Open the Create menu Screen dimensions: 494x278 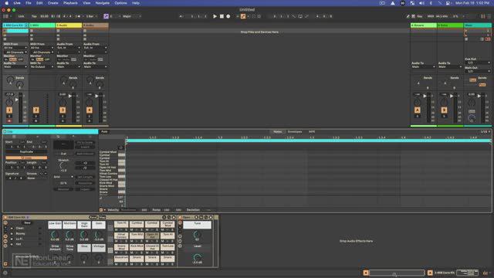point(53,3)
